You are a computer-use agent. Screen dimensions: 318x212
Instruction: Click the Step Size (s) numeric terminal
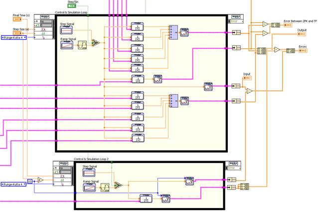tap(17, 33)
